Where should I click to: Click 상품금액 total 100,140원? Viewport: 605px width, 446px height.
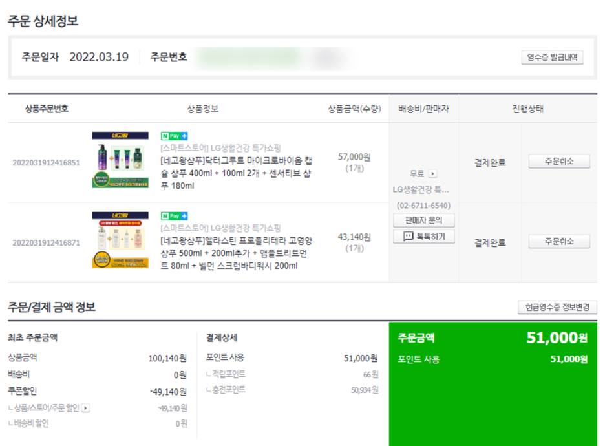(x=167, y=359)
